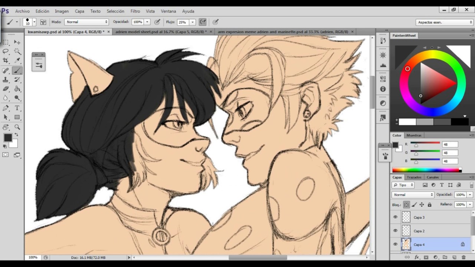Select the Zoom tool
The height and width of the screenshot is (267, 475).
pos(17,127)
